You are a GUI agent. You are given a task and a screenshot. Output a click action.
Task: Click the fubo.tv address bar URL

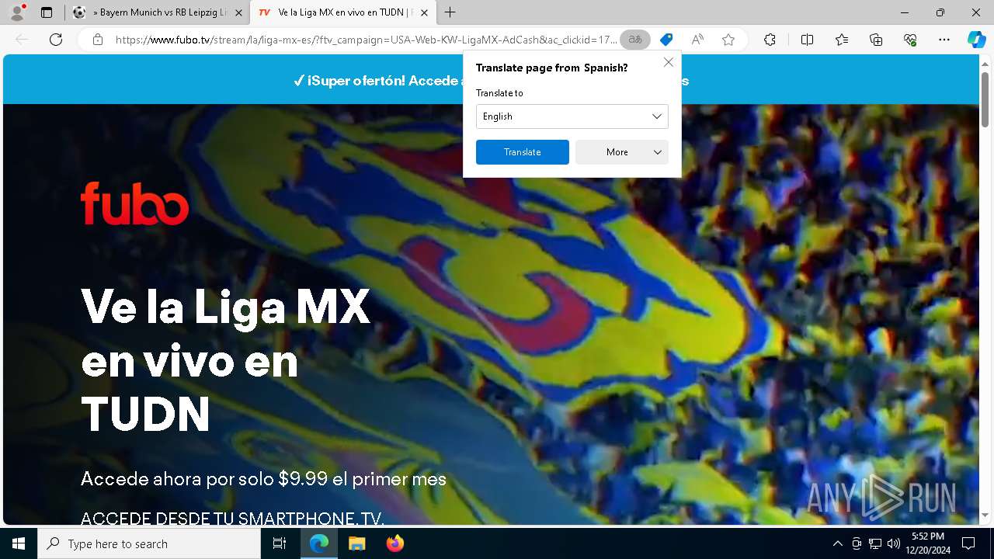tap(365, 40)
